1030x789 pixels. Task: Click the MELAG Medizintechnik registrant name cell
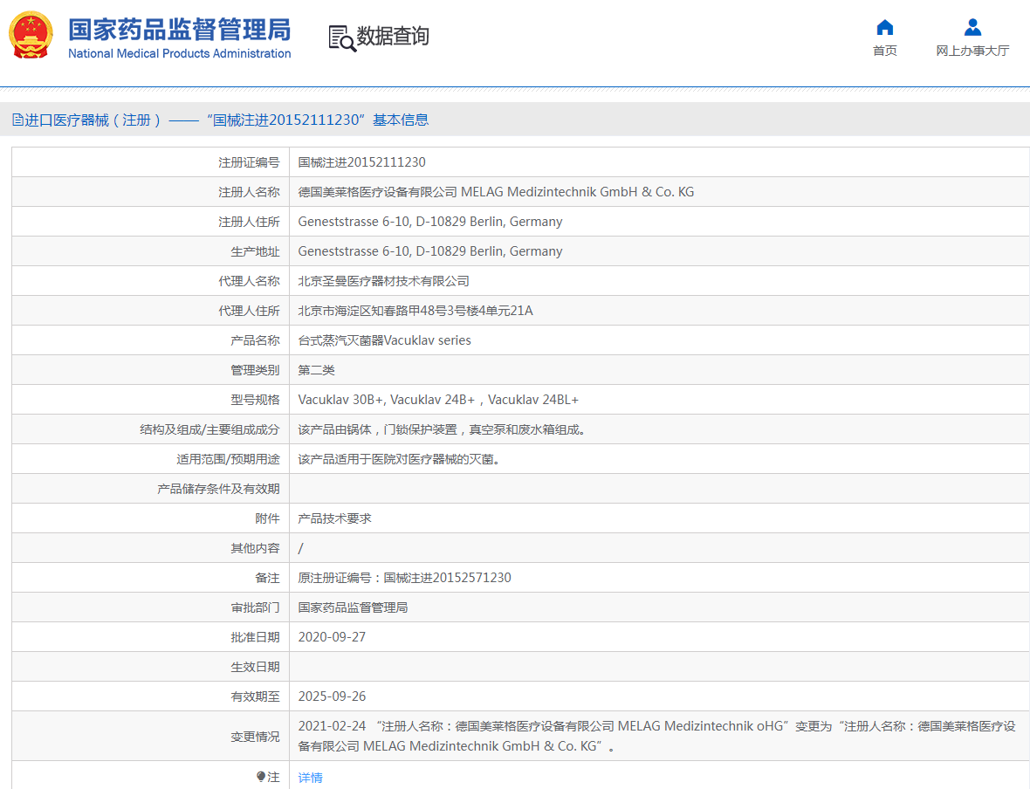(496, 192)
